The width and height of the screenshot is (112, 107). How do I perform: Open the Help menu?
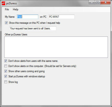coord(16,9)
